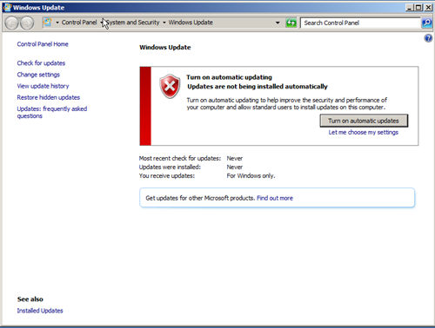The height and width of the screenshot is (328, 435).
Task: Open Installed Updates under See also
Action: [x=40, y=311]
